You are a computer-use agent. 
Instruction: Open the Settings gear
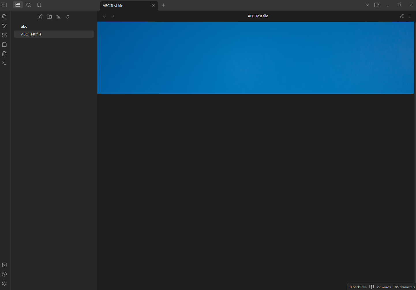point(4,283)
